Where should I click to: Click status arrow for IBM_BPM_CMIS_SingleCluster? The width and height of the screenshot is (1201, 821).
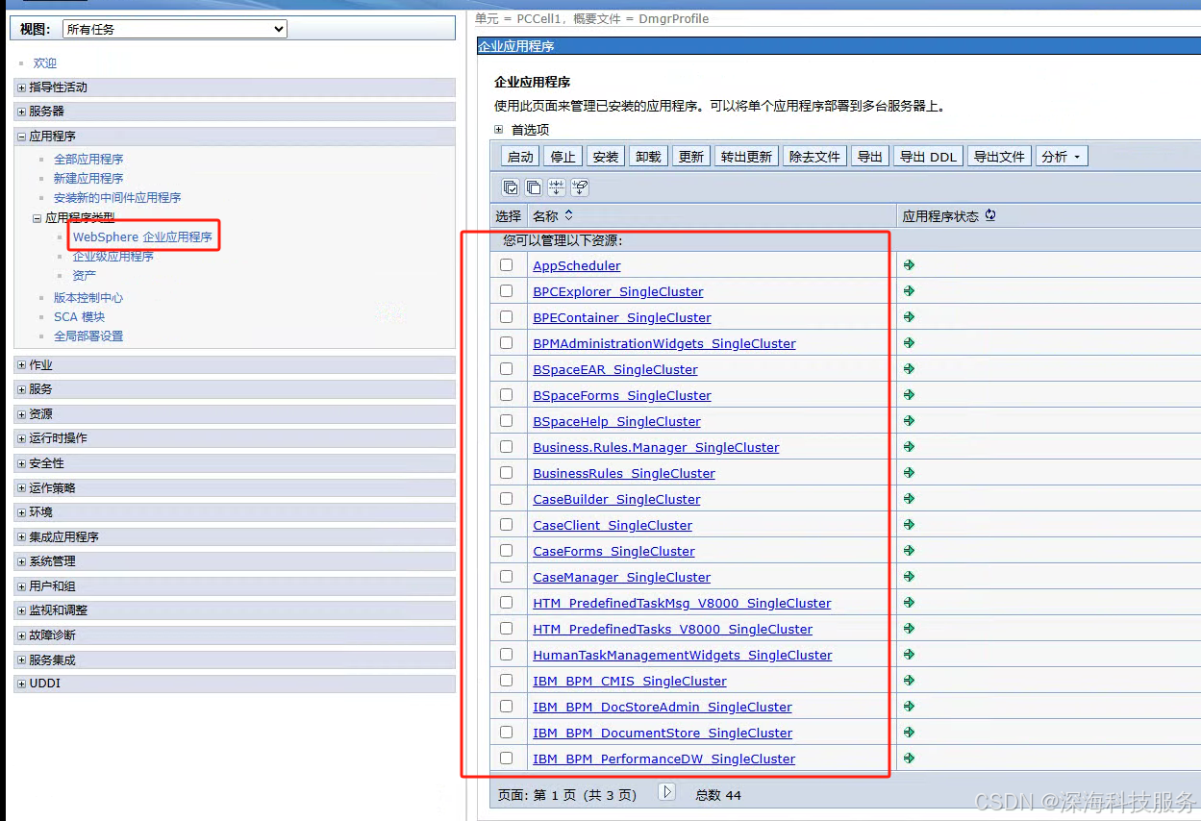click(909, 680)
